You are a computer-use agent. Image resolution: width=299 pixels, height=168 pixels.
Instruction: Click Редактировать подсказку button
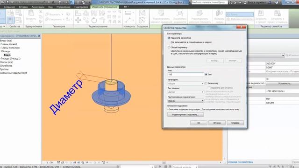(x=185, y=114)
